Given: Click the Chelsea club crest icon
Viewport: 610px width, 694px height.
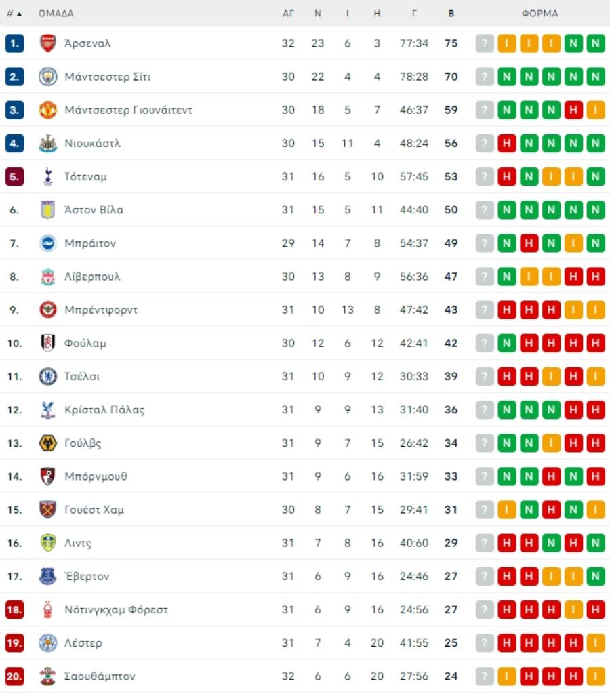Looking at the screenshot, I should point(47,376).
